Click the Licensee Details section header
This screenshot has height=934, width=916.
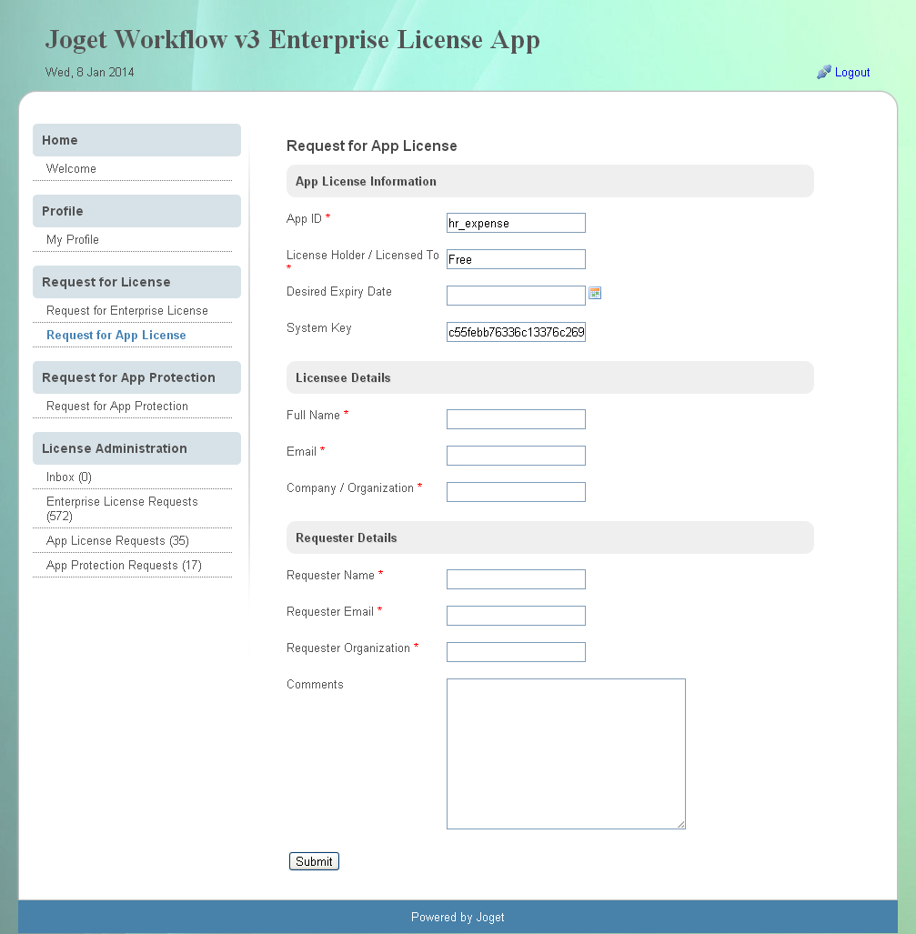click(550, 377)
